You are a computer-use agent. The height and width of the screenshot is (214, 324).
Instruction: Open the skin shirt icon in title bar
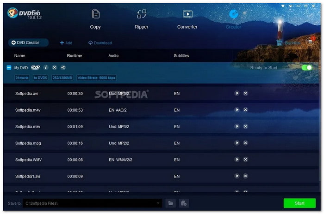283,6
